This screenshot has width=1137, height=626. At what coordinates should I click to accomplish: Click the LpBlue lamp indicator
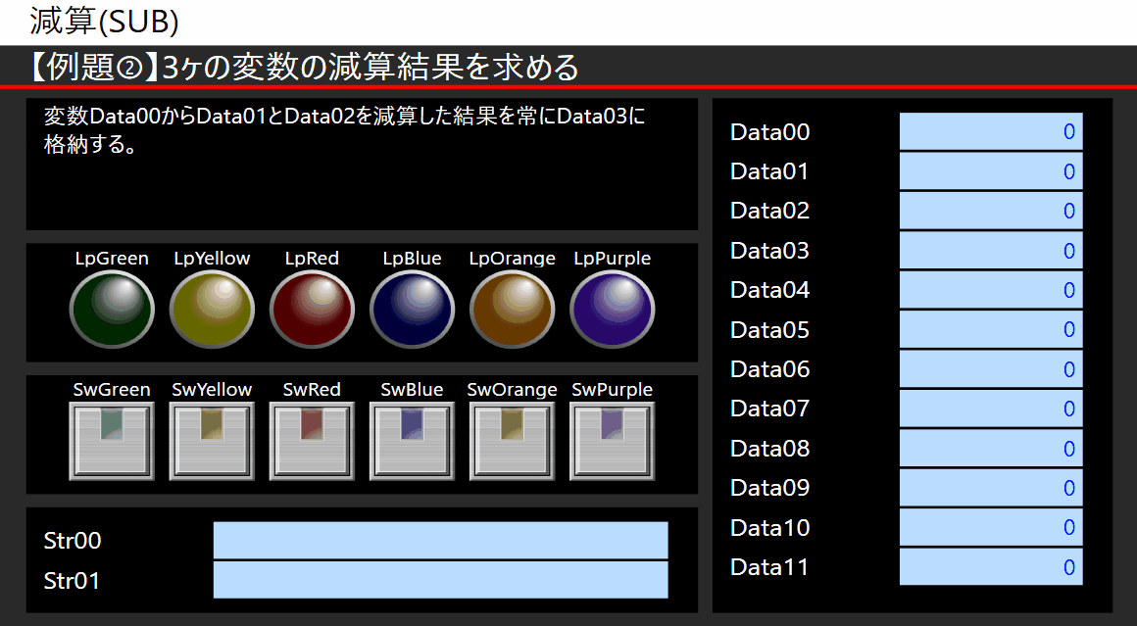412,309
